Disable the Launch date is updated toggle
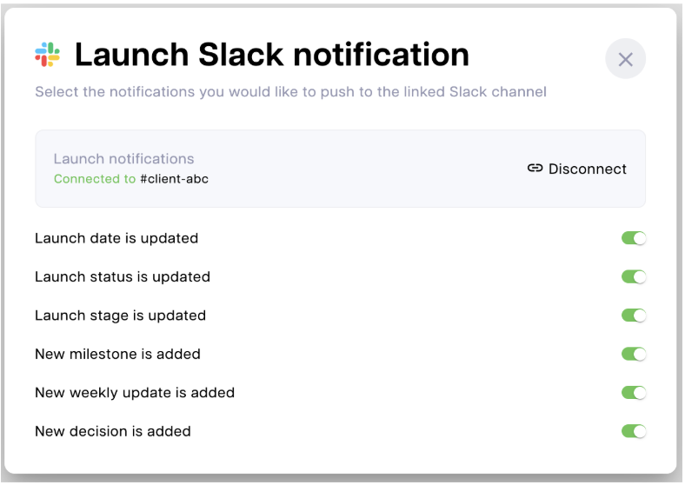Image resolution: width=685 pixels, height=485 pixels. (x=634, y=238)
